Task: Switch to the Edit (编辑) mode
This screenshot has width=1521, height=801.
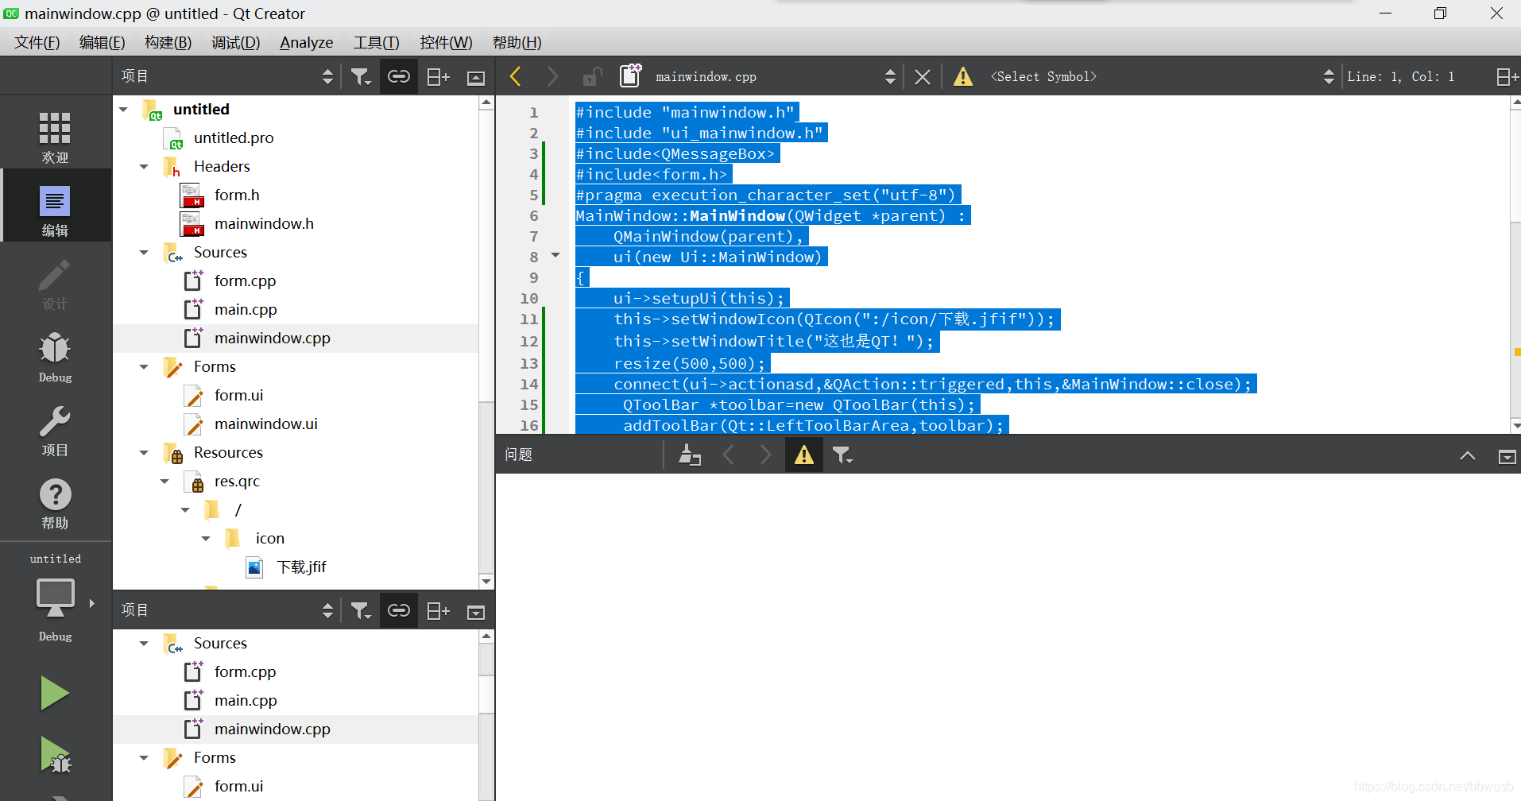Action: point(55,210)
